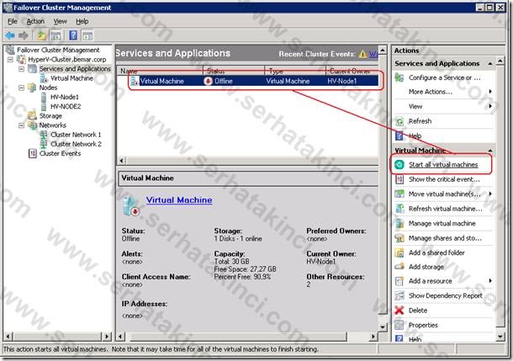Click the Show Dependency Report icon

pyautogui.click(x=399, y=295)
